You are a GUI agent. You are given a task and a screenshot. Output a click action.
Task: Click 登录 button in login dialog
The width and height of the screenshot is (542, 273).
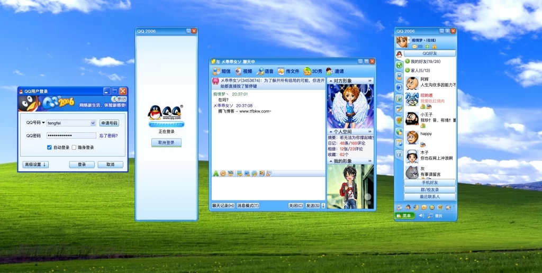point(82,165)
